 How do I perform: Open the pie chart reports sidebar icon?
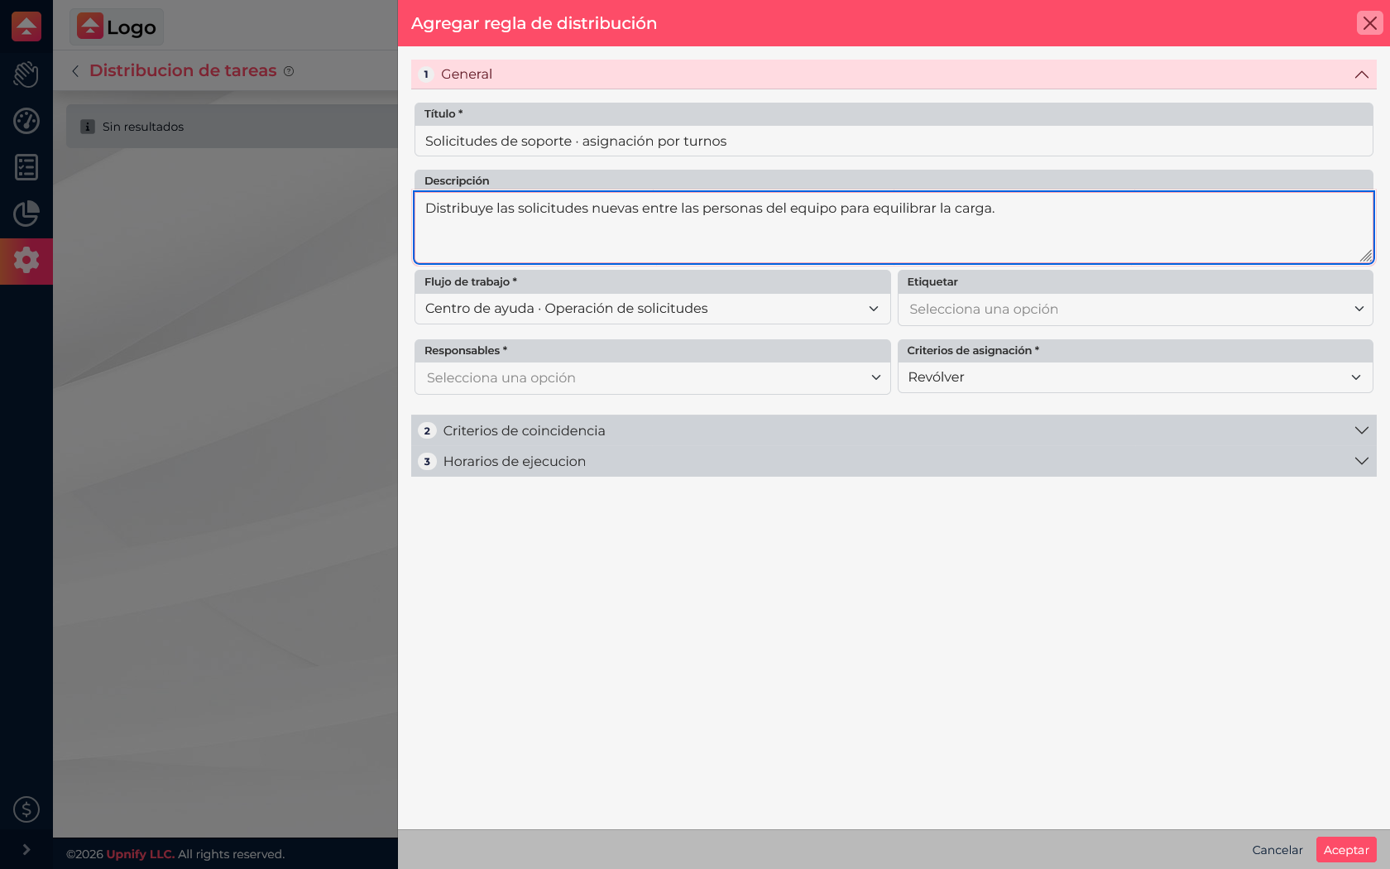click(x=26, y=214)
